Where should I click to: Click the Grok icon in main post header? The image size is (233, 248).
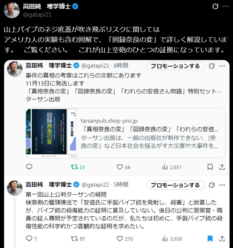pyautogui.click(x=215, y=6)
